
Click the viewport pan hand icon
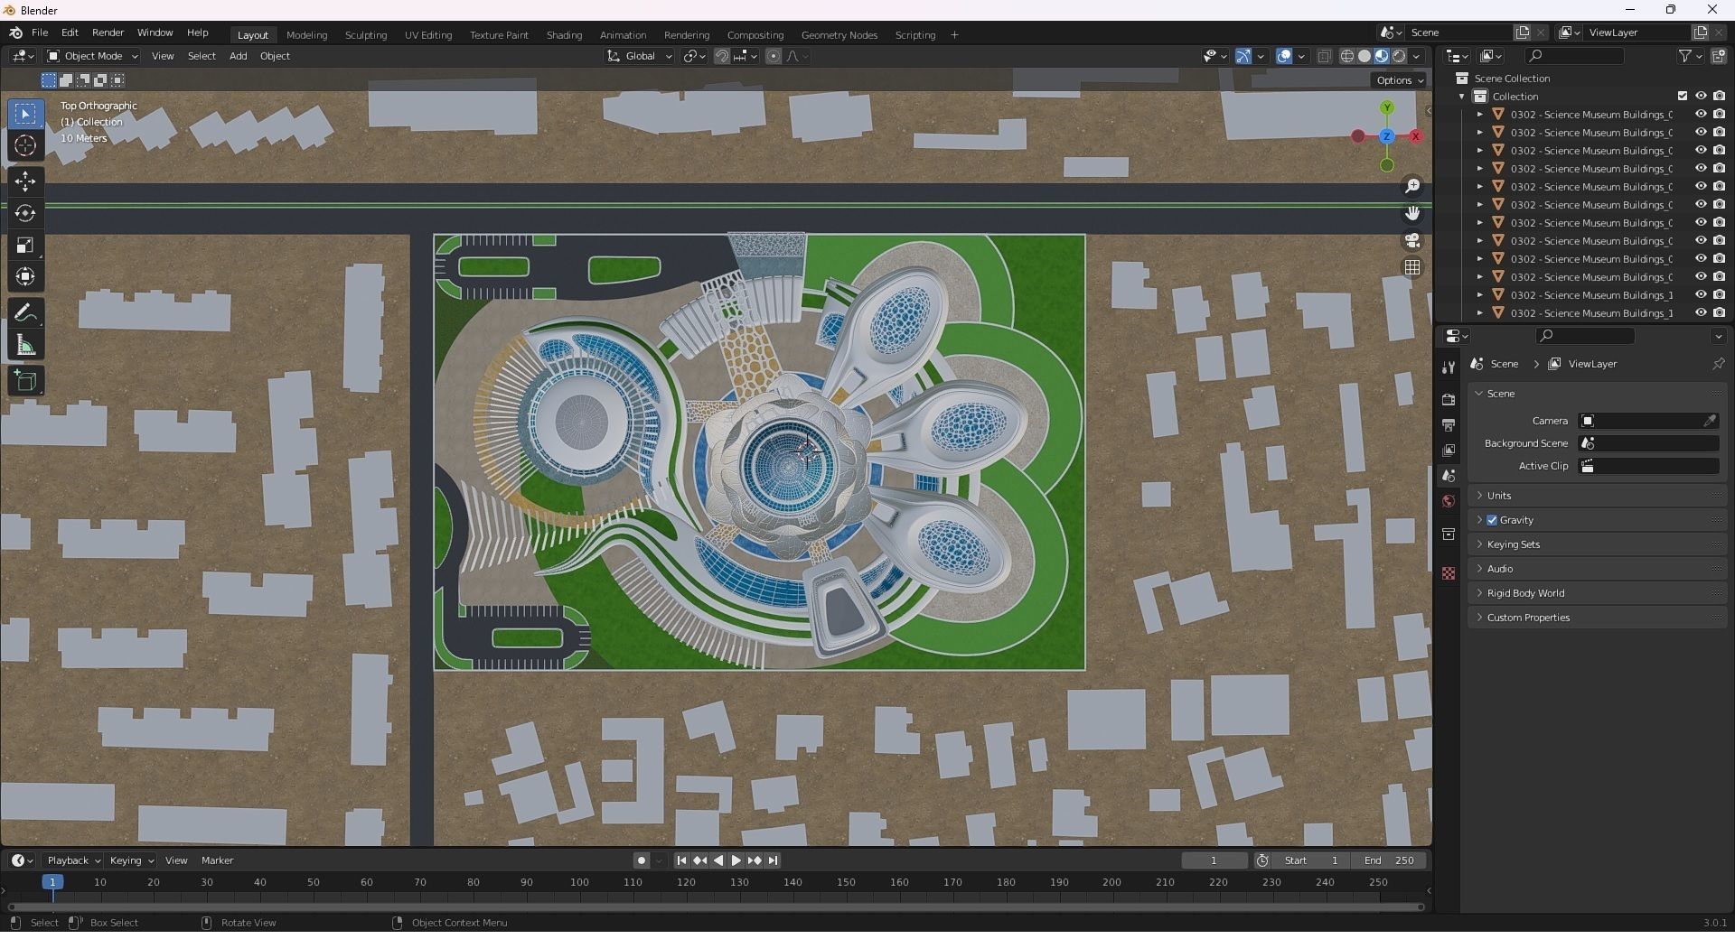[1412, 213]
